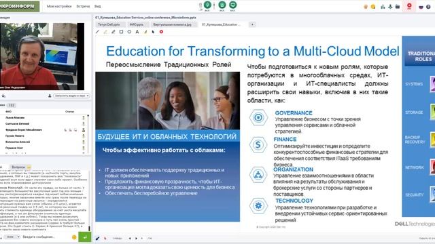Open the Мои настройки menu
The height and width of the screenshot is (244, 435).
tap(59, 6)
